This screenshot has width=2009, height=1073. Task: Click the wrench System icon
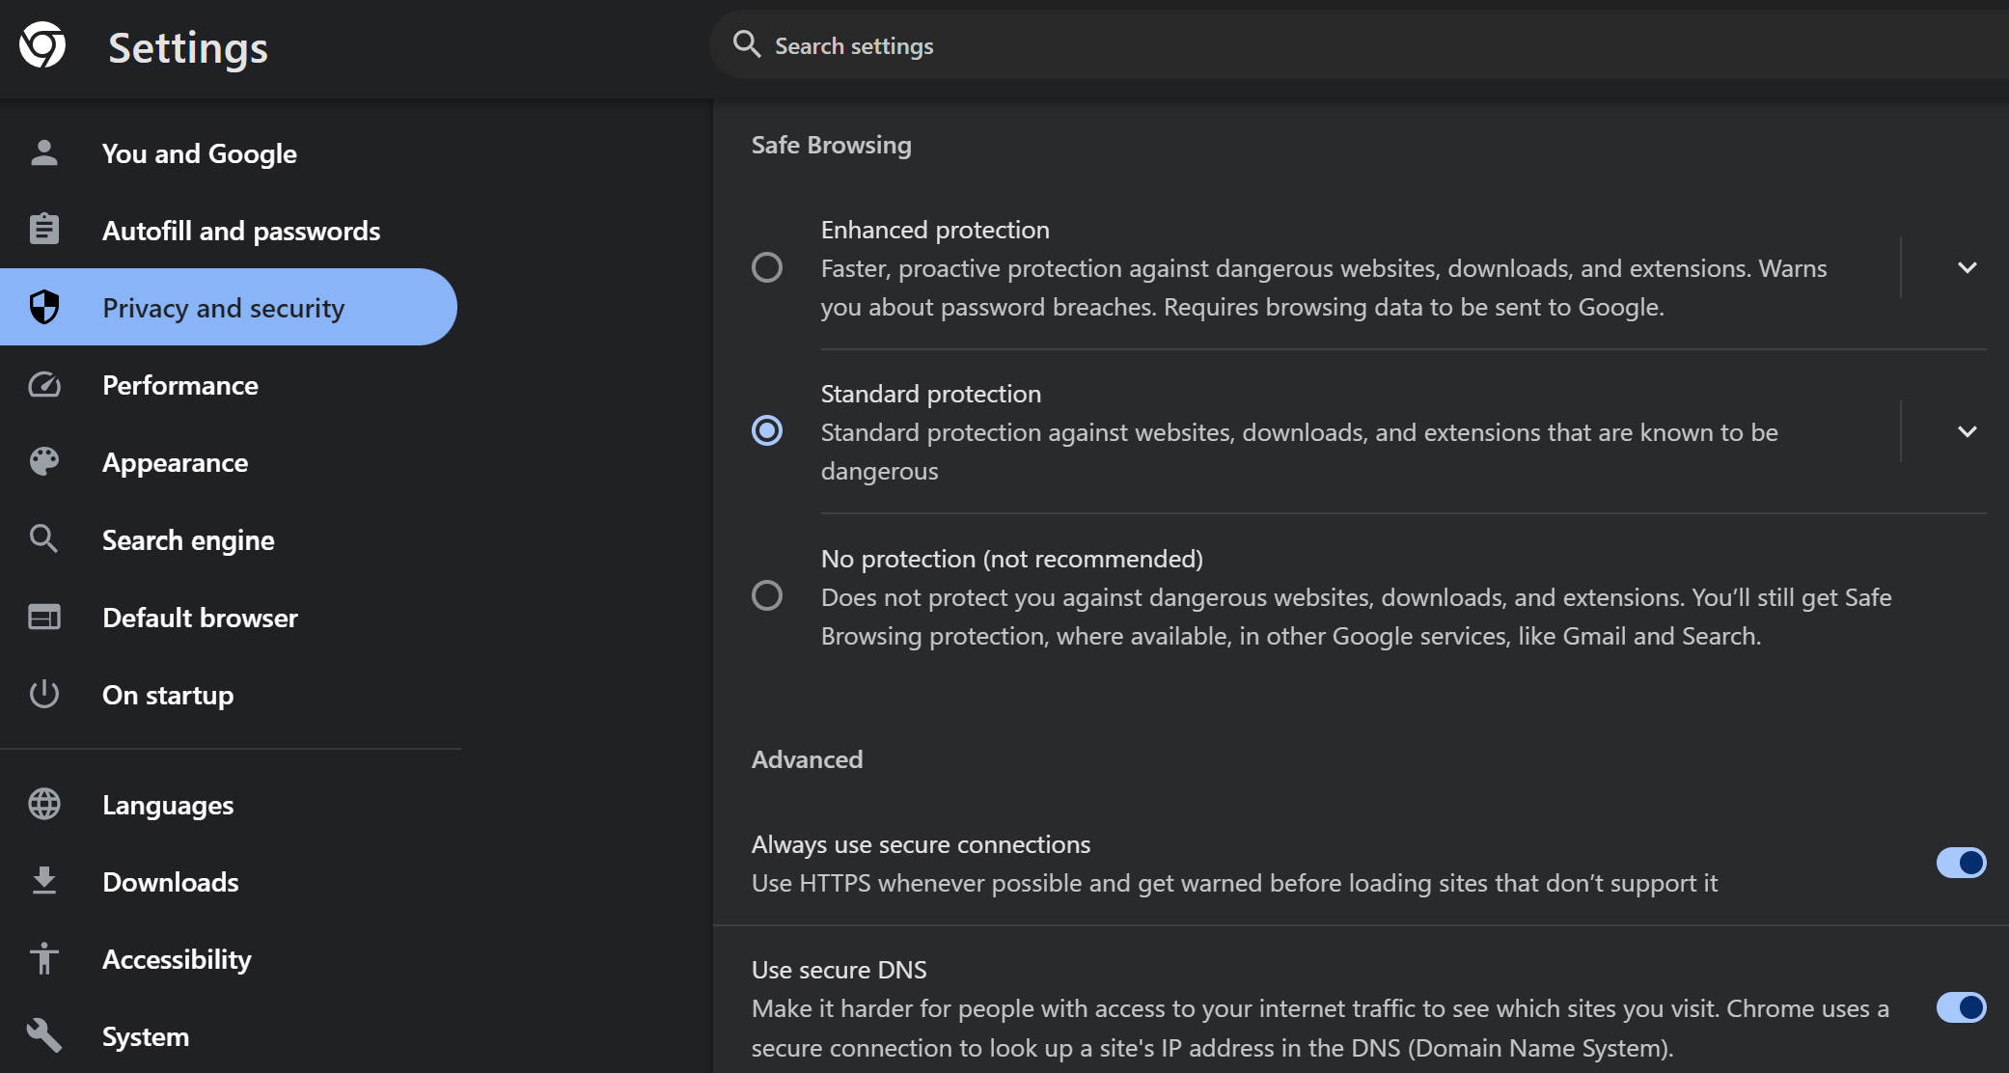tap(44, 1035)
